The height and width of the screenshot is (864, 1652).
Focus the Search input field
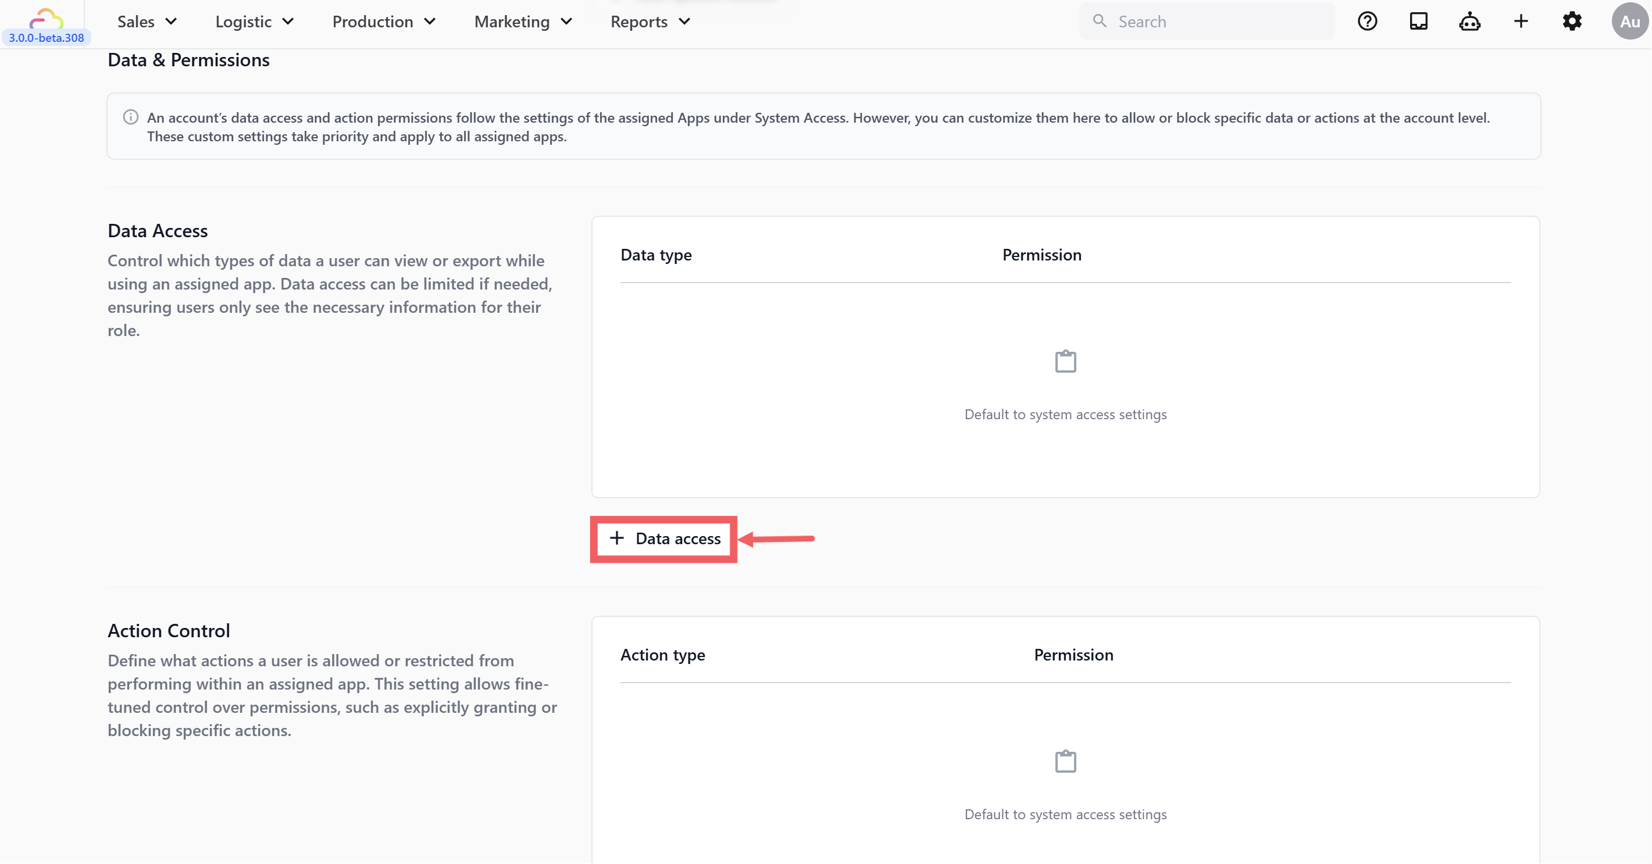1218,22
